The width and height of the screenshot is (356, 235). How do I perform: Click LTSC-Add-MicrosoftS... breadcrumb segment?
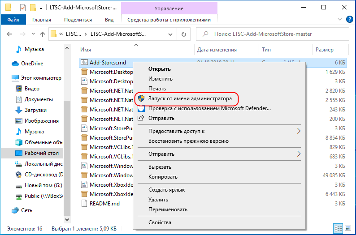pyautogui.click(x=118, y=34)
